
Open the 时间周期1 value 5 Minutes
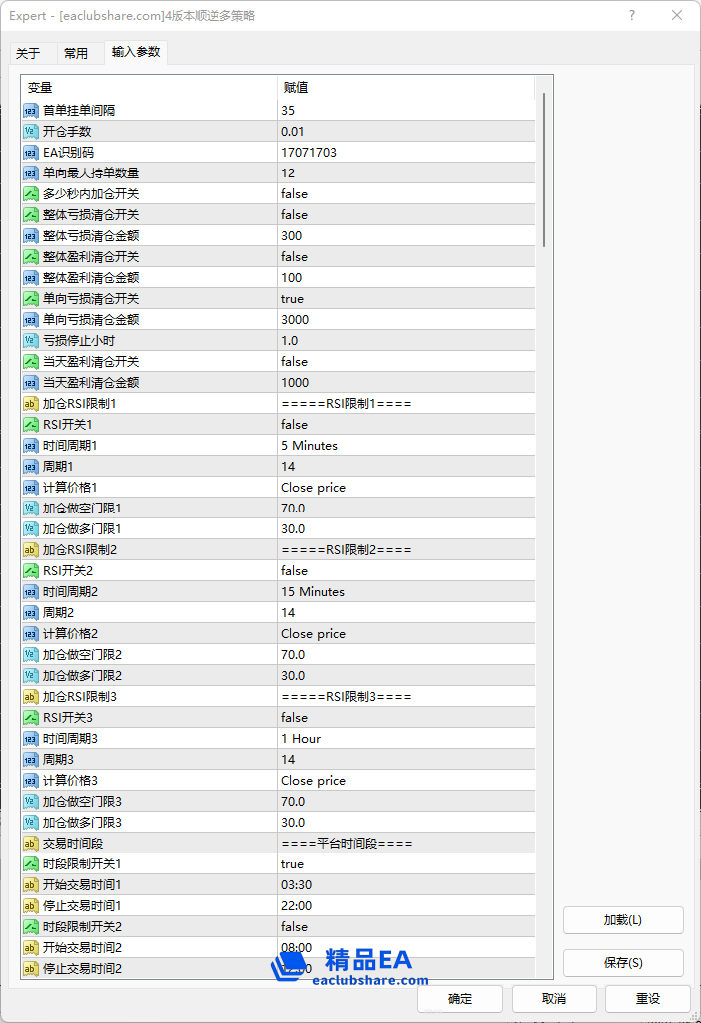pyautogui.click(x=406, y=445)
